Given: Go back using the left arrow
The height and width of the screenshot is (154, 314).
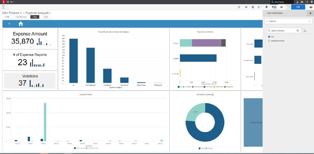Looking at the screenshot, I should click(9, 24).
